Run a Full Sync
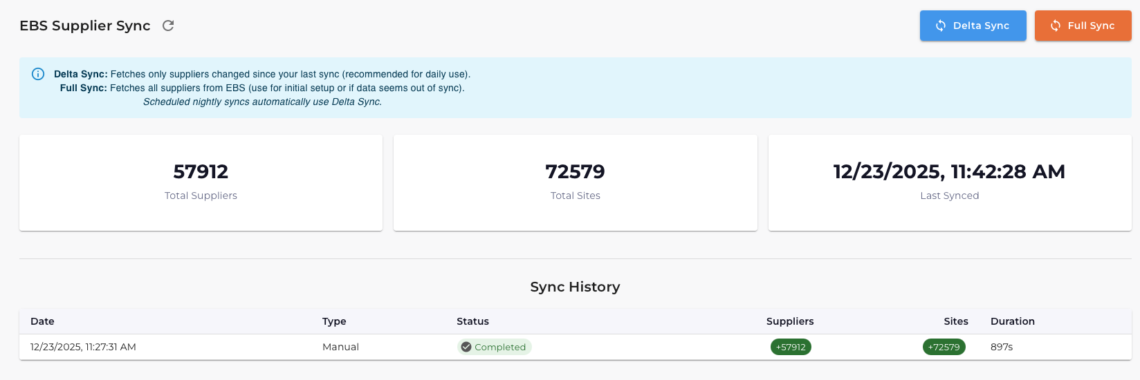This screenshot has width=1140, height=380. point(1083,26)
